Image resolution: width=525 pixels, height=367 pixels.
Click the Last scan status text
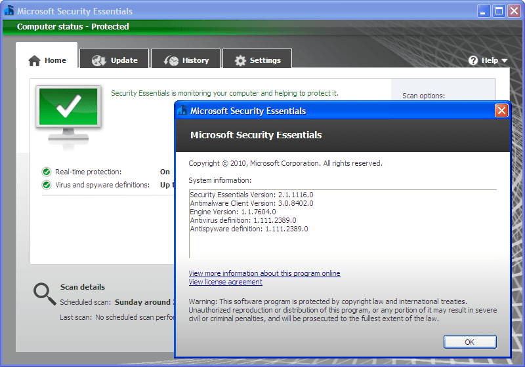click(117, 317)
